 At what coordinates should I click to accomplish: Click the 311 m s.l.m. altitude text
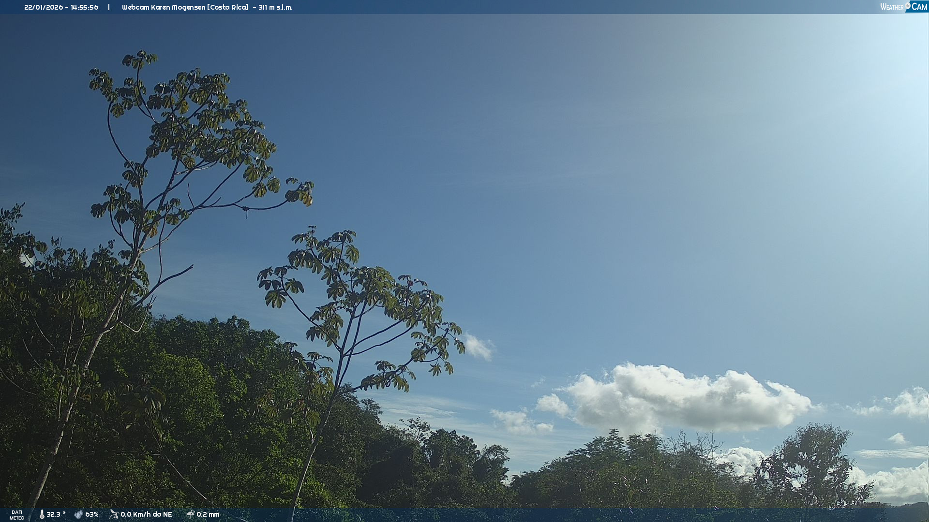click(x=275, y=7)
